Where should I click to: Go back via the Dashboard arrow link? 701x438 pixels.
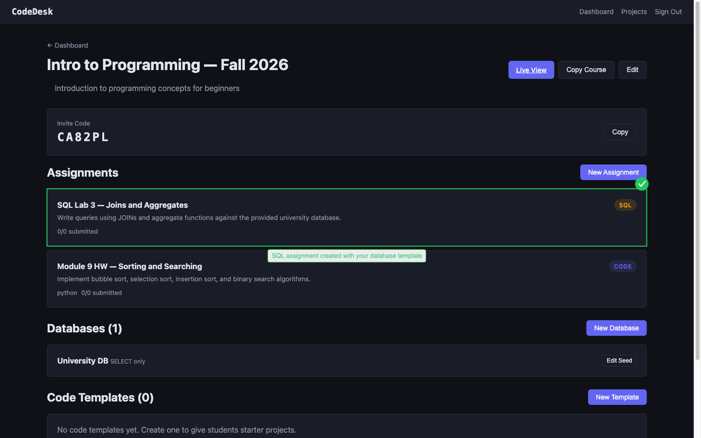point(68,46)
